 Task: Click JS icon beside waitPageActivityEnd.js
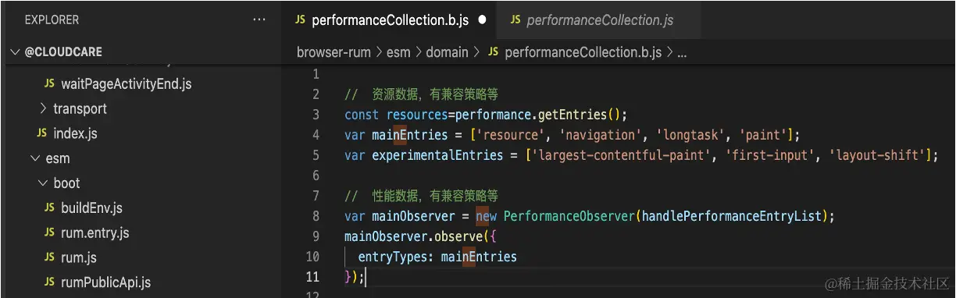pos(49,83)
